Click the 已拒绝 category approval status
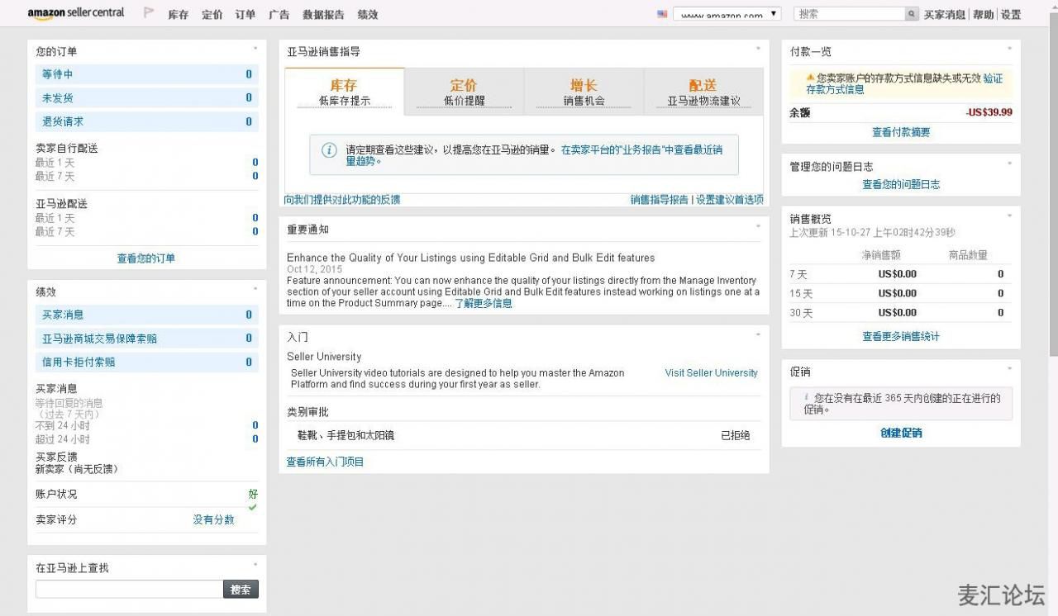 (735, 435)
